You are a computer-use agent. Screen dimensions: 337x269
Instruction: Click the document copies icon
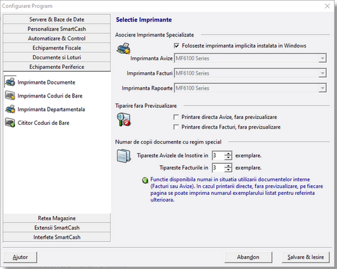(x=123, y=156)
